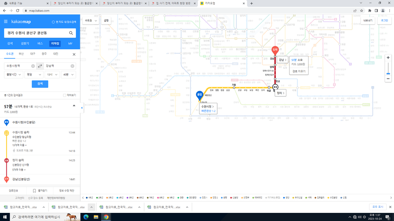This screenshot has width=394, height=221.
Task: Click the red 도착 pin in route list
Action: tap(7, 179)
